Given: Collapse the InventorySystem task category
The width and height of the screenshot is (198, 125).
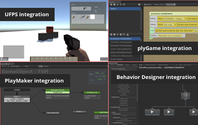Looking at the screenshot, I should [x=111, y=69].
